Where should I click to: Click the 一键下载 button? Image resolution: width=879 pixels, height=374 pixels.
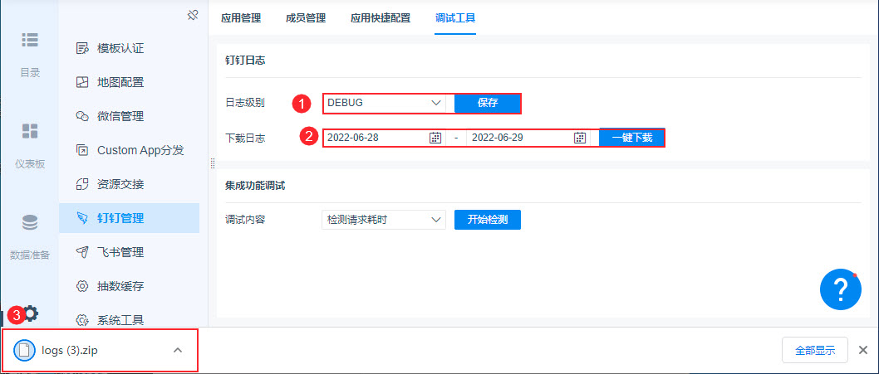(632, 138)
